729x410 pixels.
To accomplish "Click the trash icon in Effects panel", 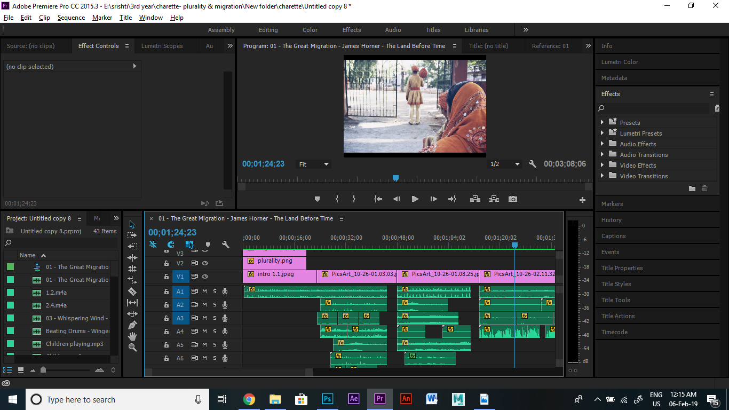I will 705,188.
